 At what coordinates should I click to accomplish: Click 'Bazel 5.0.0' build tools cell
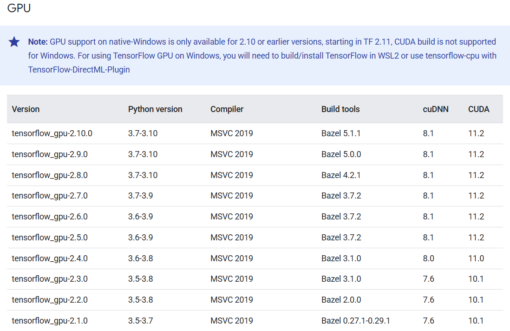point(341,154)
